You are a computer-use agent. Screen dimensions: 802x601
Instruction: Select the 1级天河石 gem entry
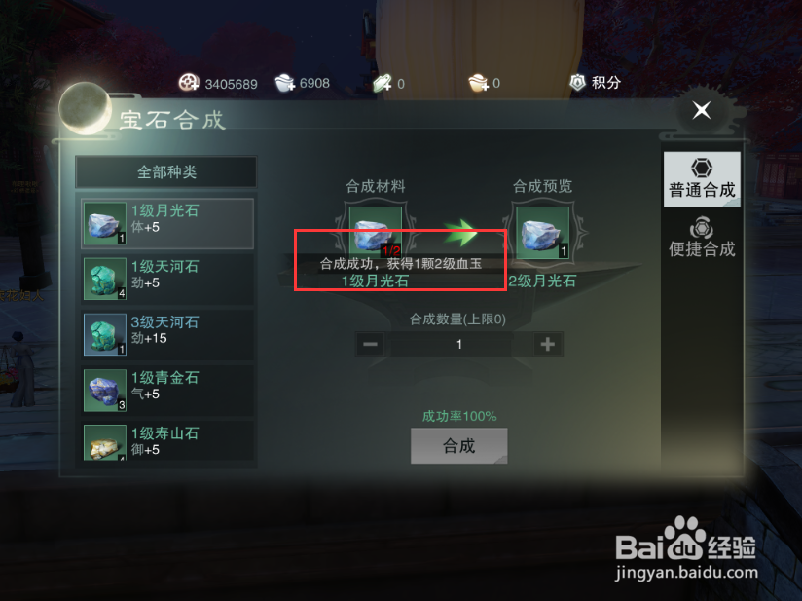click(167, 280)
